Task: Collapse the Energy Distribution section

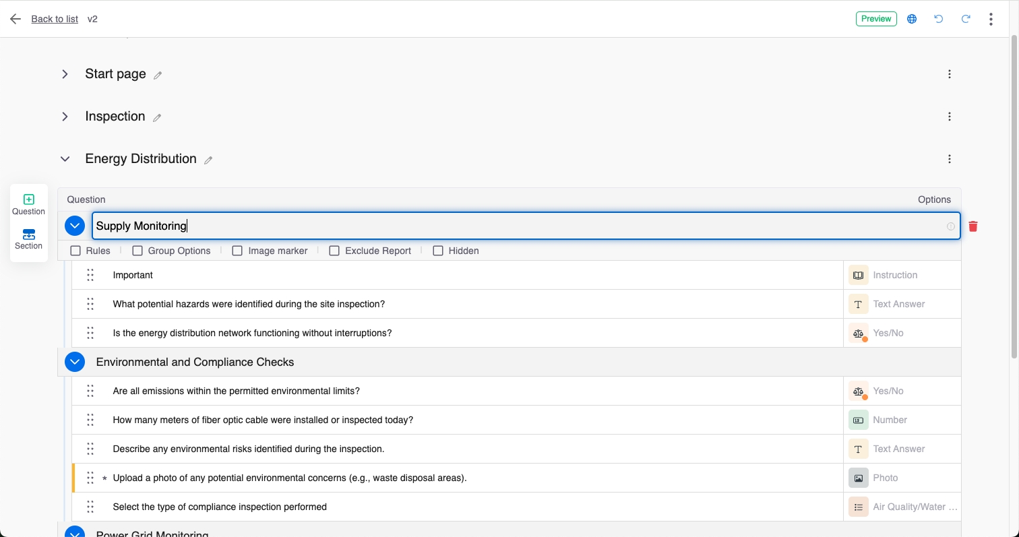Action: 65,159
